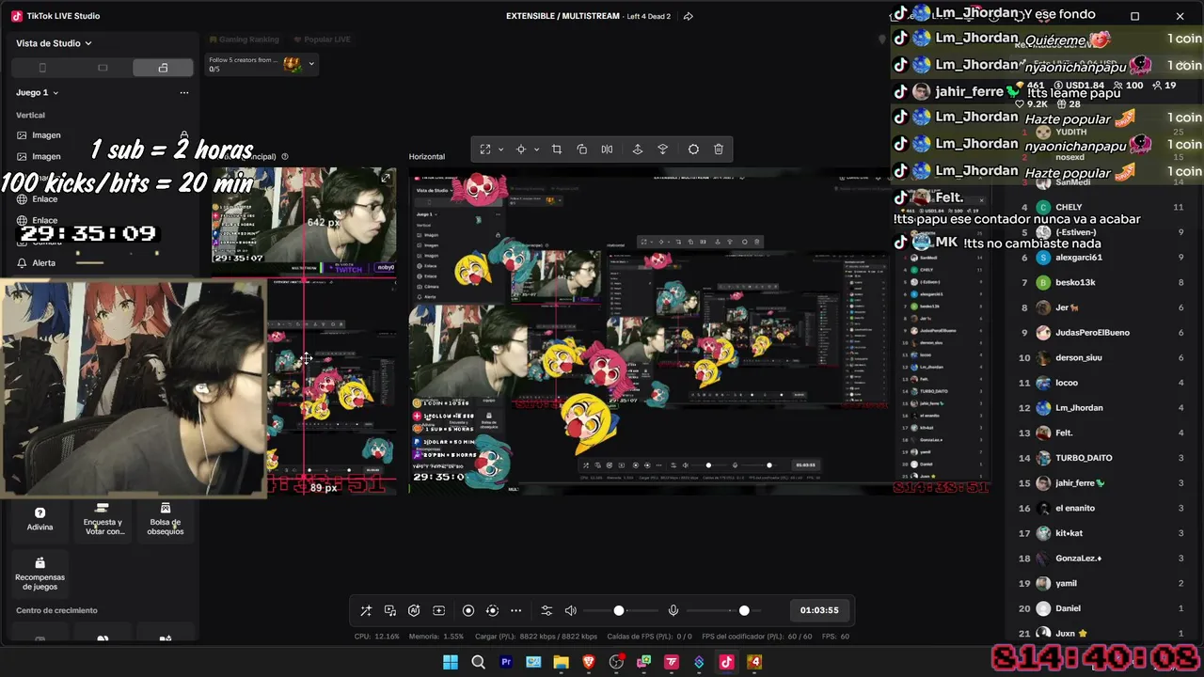The width and height of the screenshot is (1204, 677).
Task: Select the crop tool in source toolbar
Action: pyautogui.click(x=557, y=150)
